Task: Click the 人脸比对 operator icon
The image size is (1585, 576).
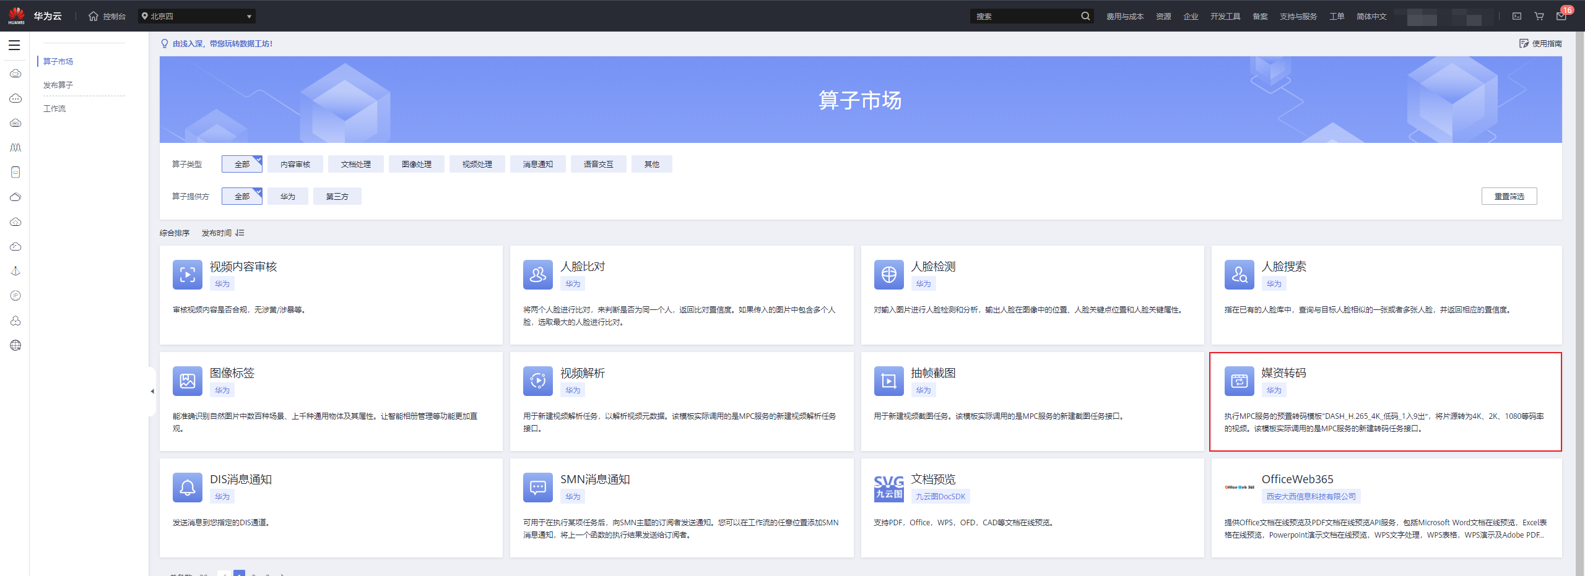Action: 538,275
